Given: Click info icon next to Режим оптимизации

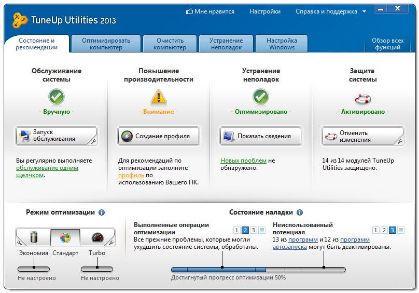Looking at the screenshot, I should click(x=102, y=212).
